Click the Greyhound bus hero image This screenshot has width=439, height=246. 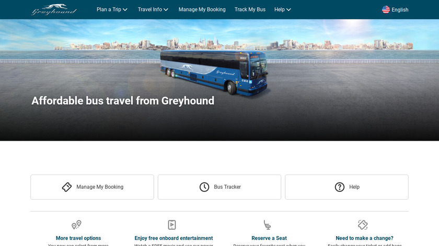click(214, 72)
